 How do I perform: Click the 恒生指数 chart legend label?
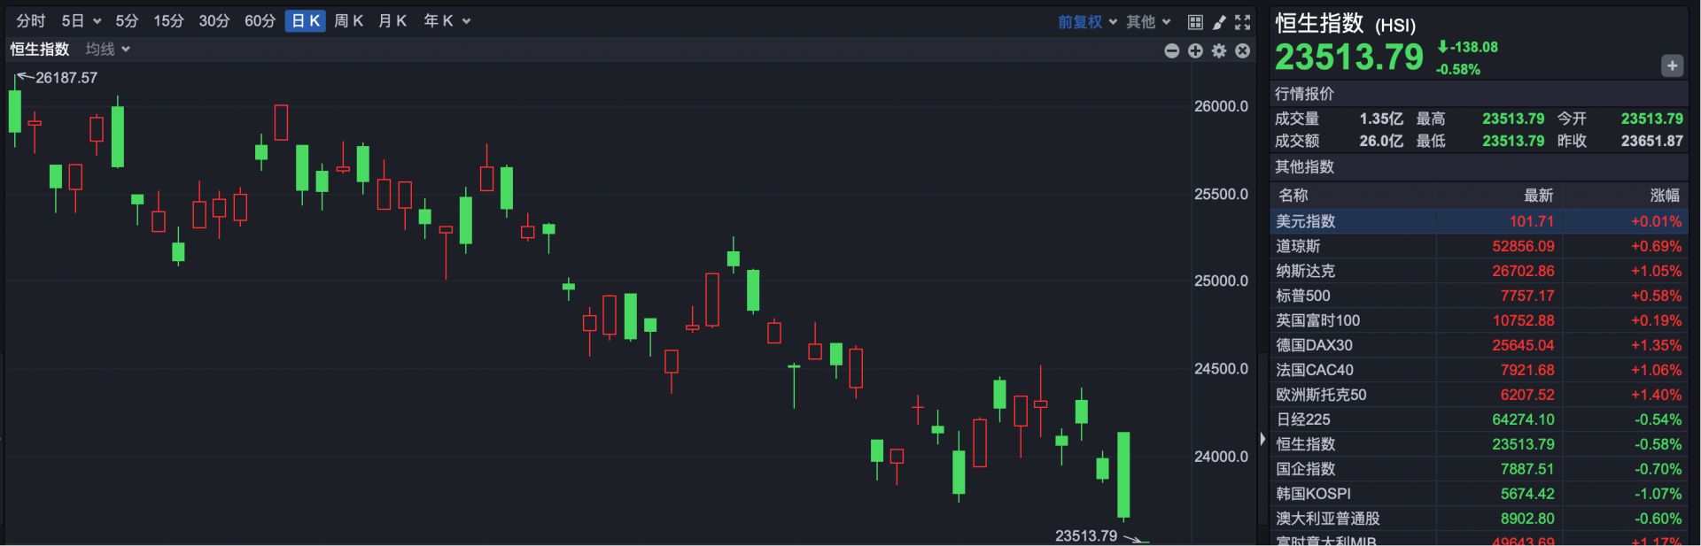pos(40,50)
